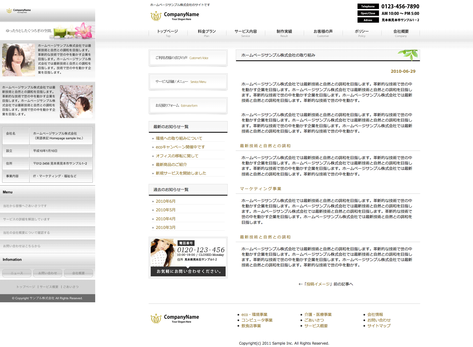The width and height of the screenshot is (473, 347).
Task: Open the お見積りフォーム Estimate form banner
Action: click(x=188, y=106)
